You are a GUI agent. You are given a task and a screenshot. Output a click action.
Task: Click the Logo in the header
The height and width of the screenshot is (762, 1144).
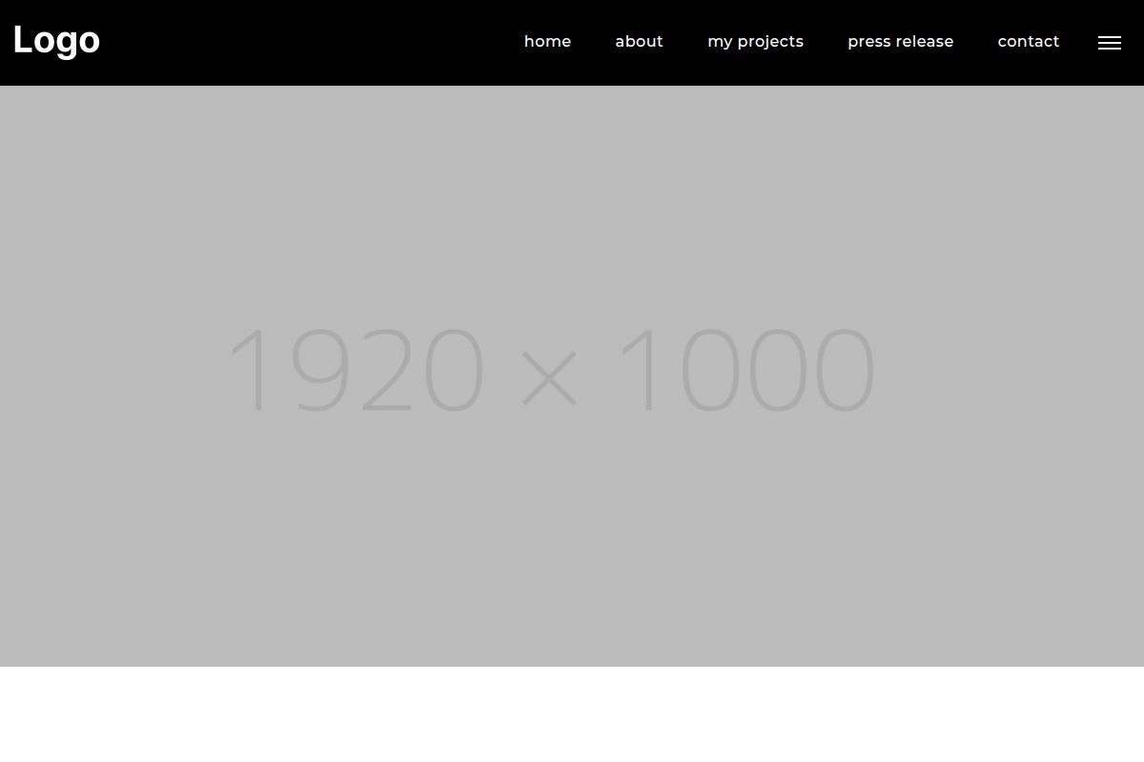pyautogui.click(x=56, y=41)
